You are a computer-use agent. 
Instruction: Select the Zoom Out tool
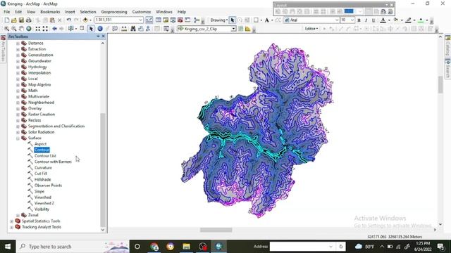(13, 29)
